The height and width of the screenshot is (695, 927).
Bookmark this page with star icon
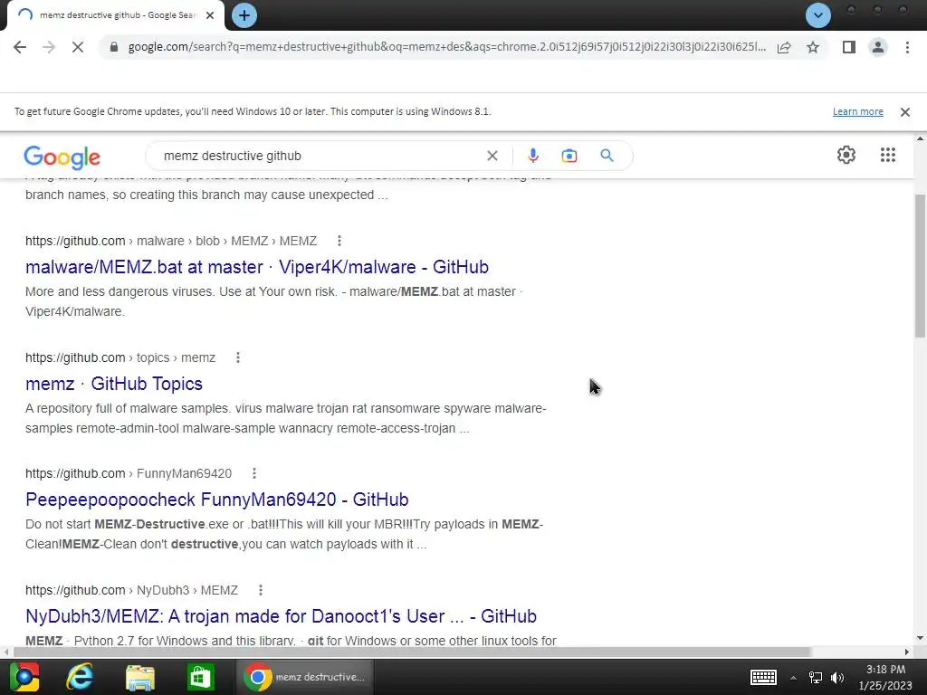tap(813, 47)
